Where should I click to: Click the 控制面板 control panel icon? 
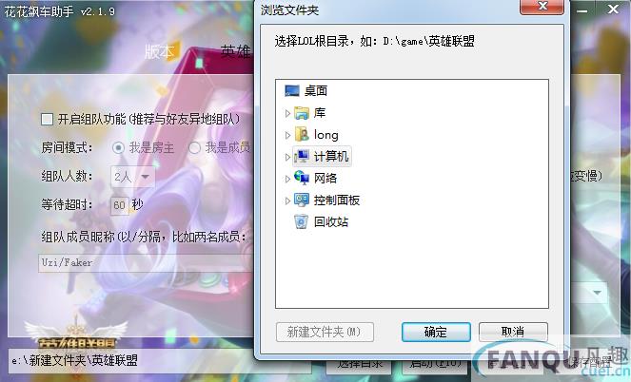pos(302,200)
